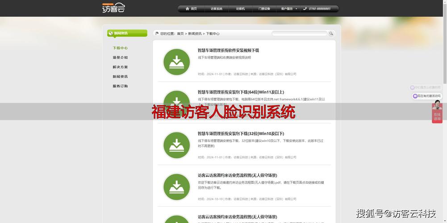The width and height of the screenshot is (447, 223).
Task: Select 服务订购 in the sidebar
Action: click(x=120, y=86)
